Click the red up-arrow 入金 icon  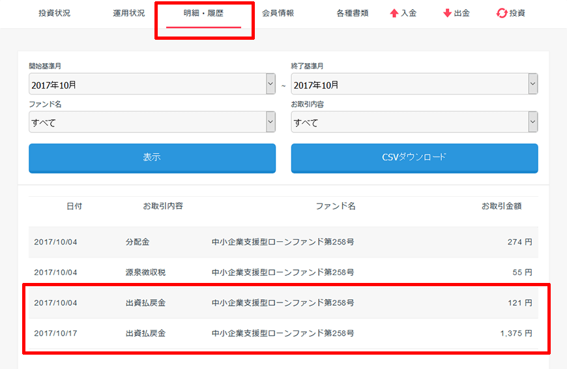pyautogui.click(x=394, y=14)
